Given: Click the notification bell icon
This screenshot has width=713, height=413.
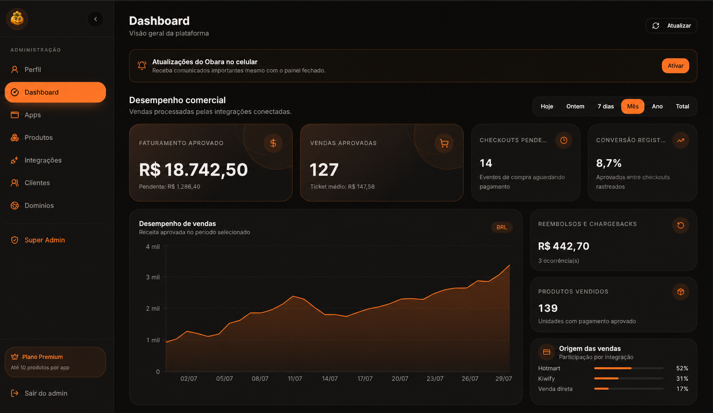Looking at the screenshot, I should point(142,66).
